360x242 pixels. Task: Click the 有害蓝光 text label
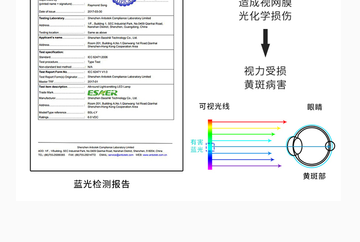(x=197, y=146)
